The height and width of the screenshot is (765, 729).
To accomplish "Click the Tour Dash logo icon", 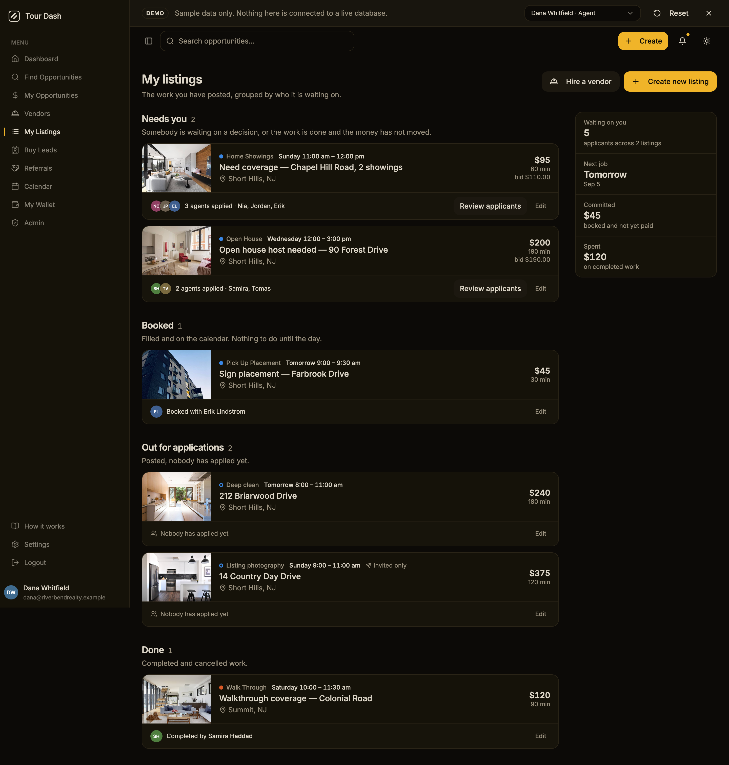I will (x=14, y=16).
